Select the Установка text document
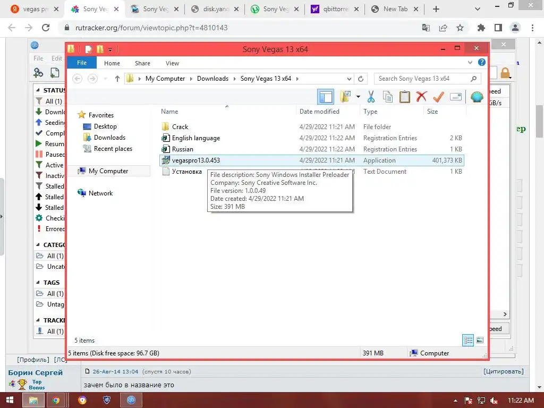The width and height of the screenshot is (544, 408). pos(186,172)
